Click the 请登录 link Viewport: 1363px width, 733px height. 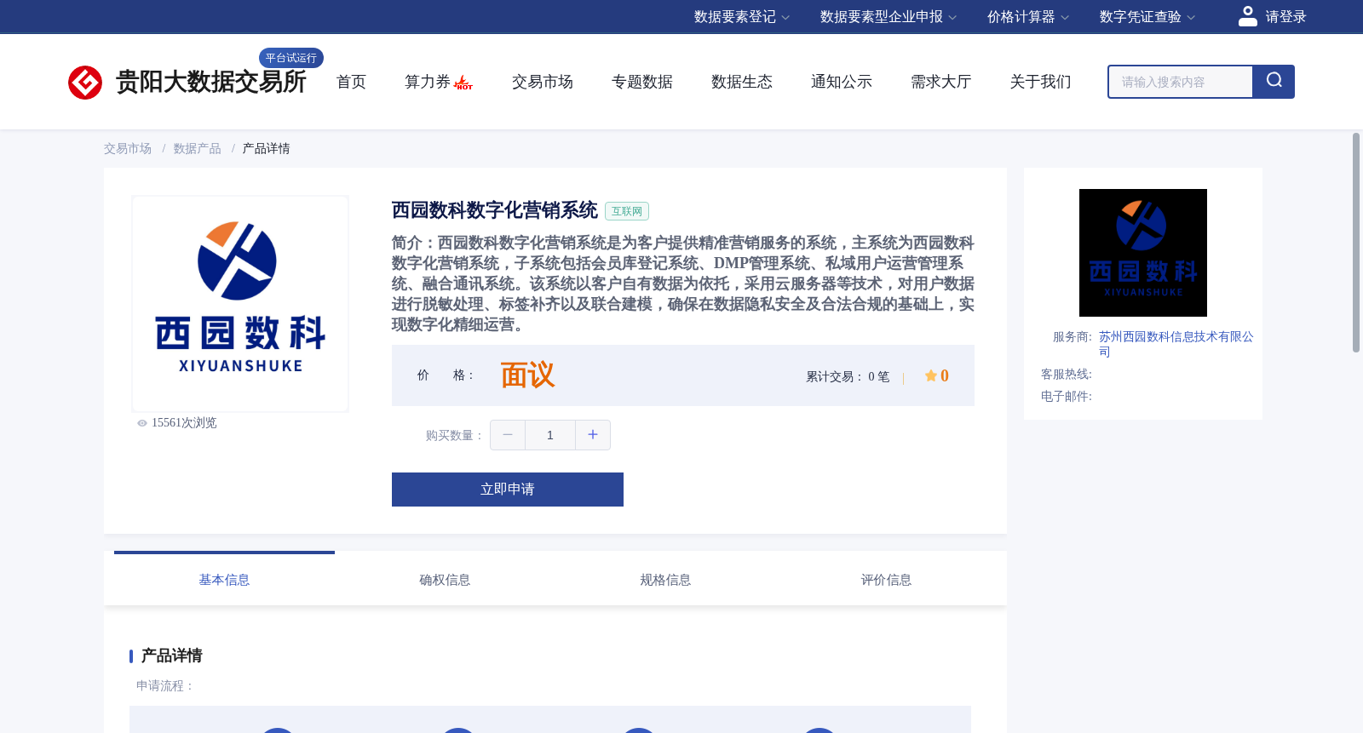[1285, 17]
